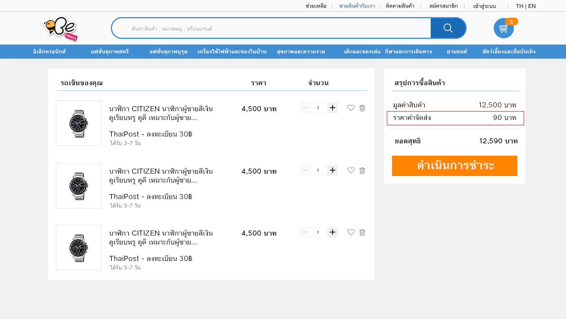Delete third watch with trash icon

click(x=362, y=232)
